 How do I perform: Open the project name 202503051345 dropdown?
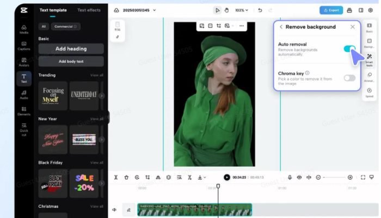(x=139, y=10)
